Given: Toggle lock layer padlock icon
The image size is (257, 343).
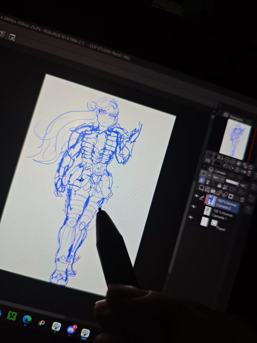Looking at the screenshot, I should click(220, 185).
